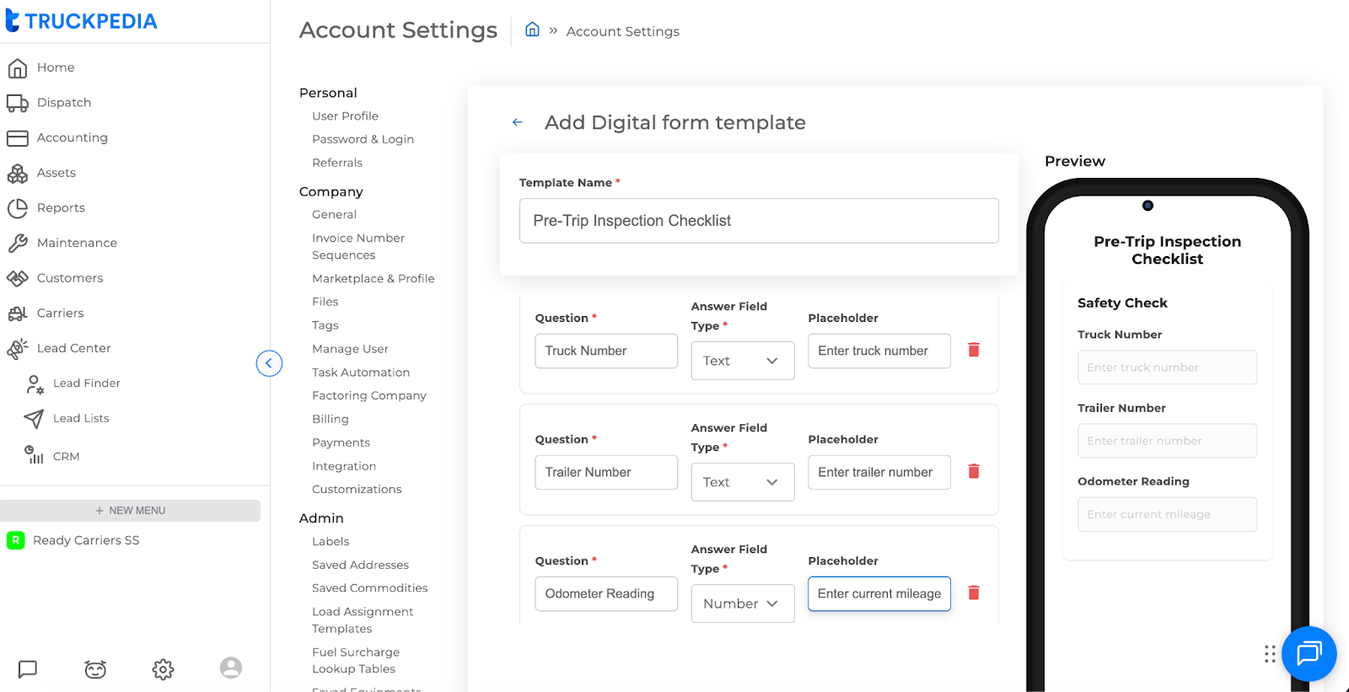The height and width of the screenshot is (692, 1349).
Task: Open Saved Addresses under Admin
Action: coord(360,565)
